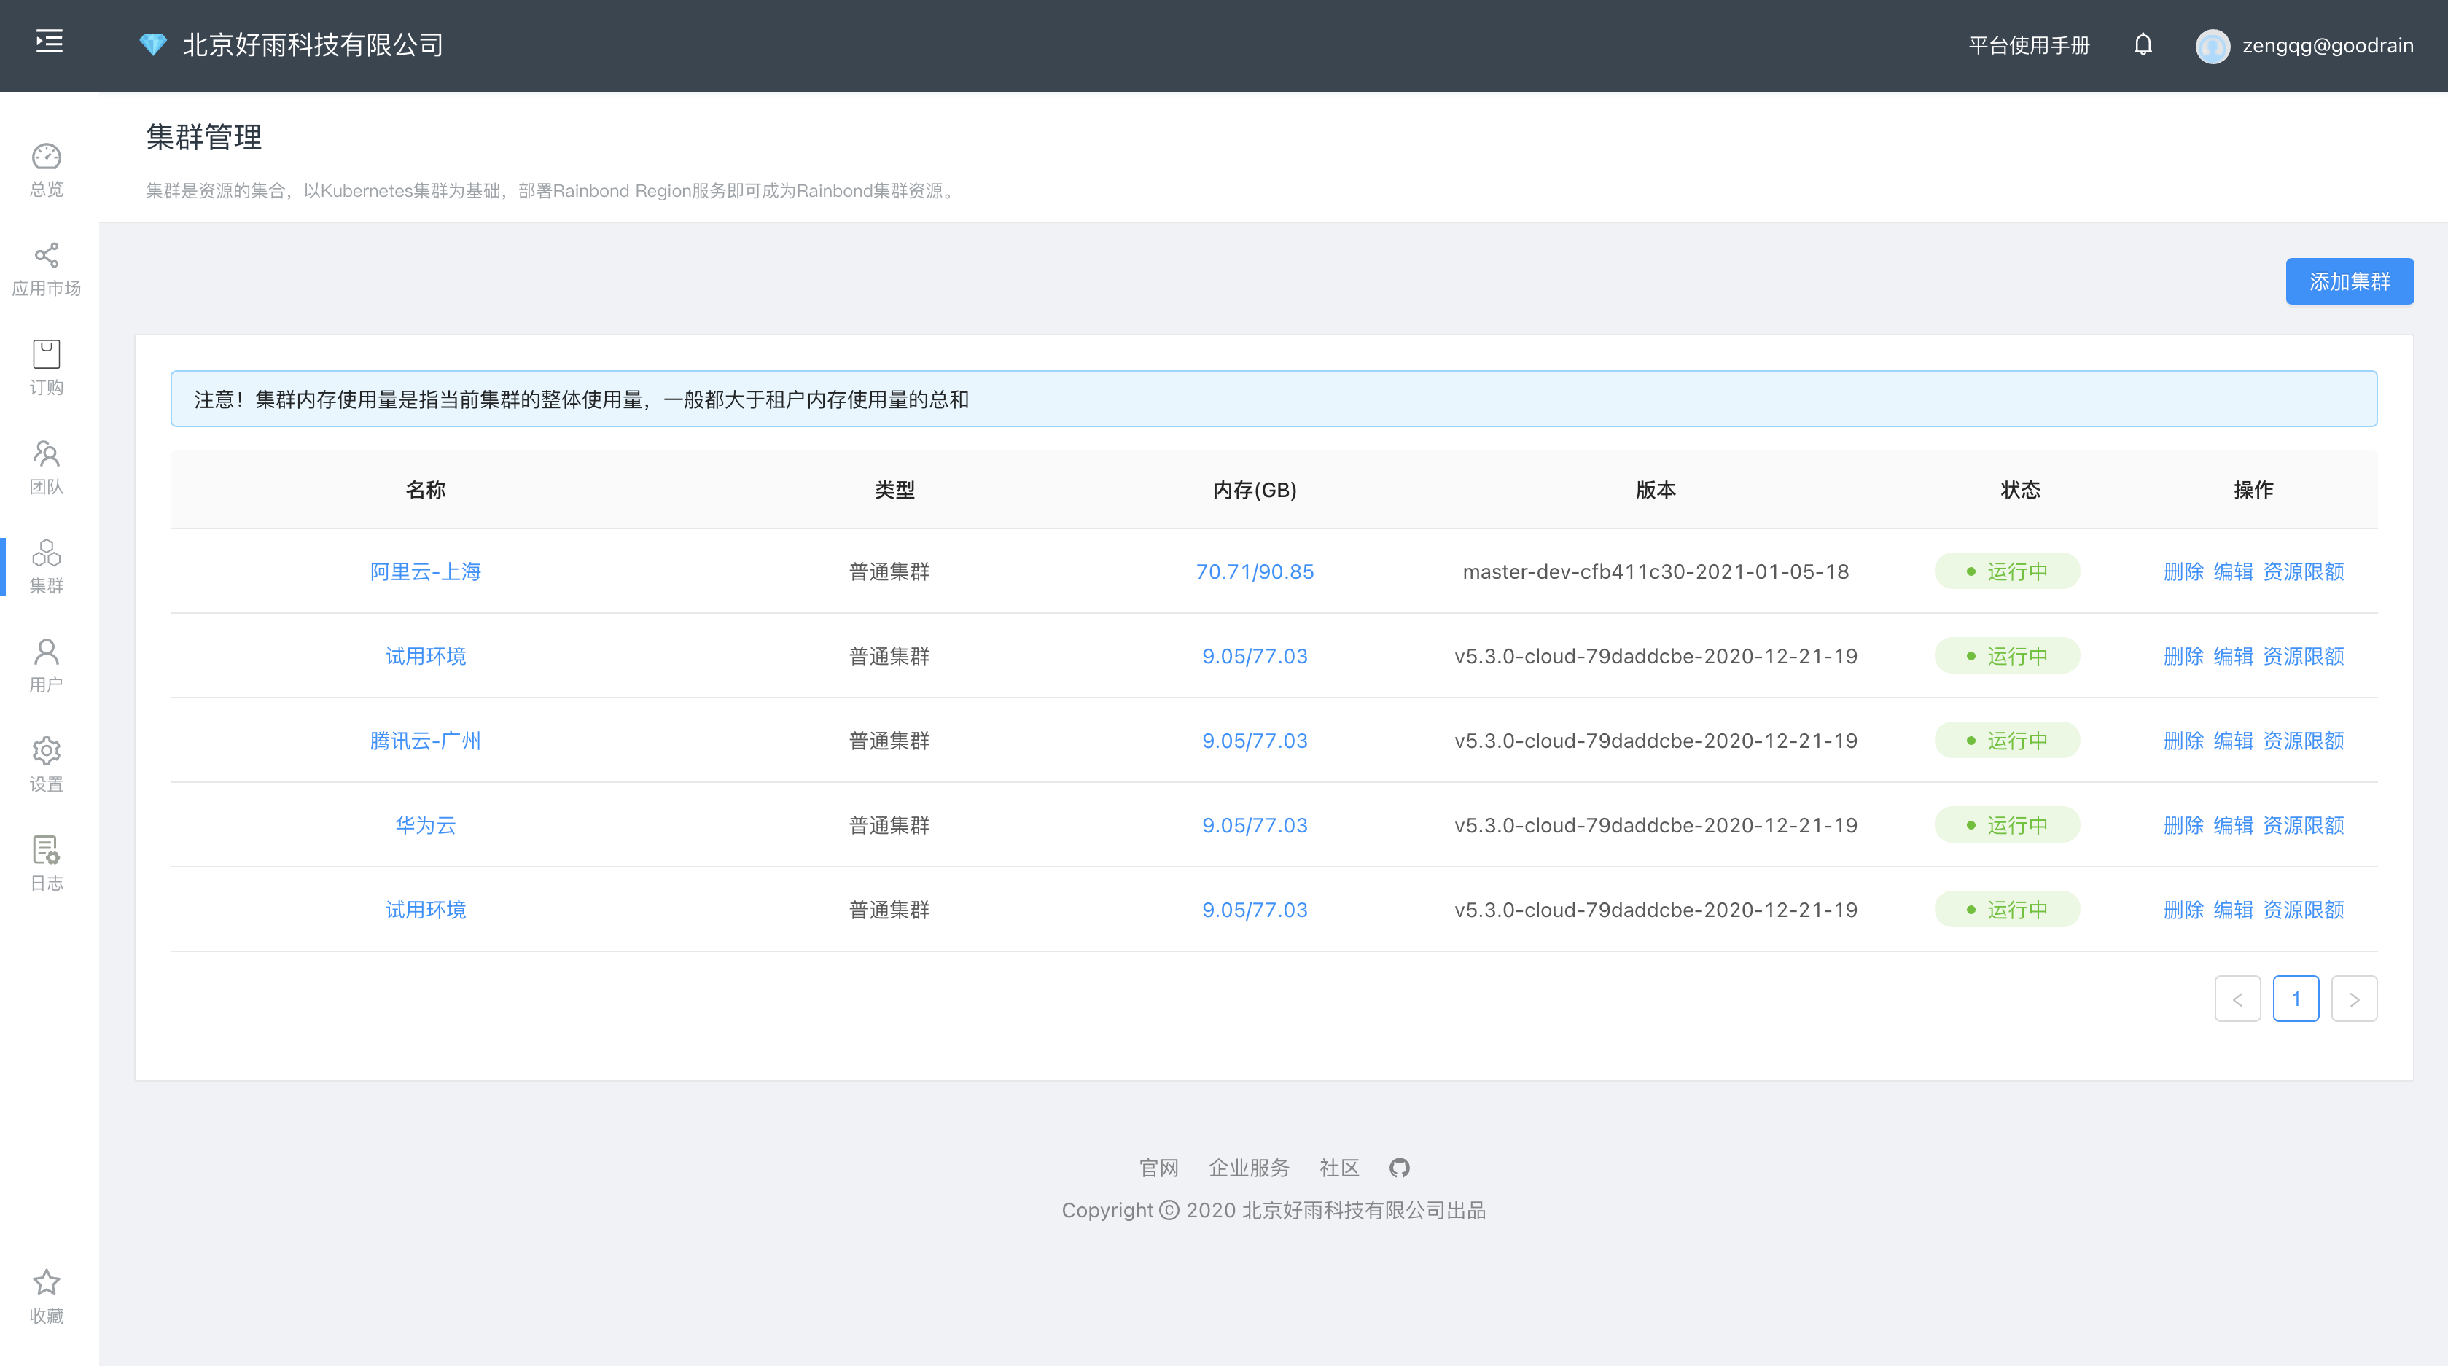The height and width of the screenshot is (1366, 2448).
Task: Edit the 腾讯云-广州 cluster
Action: pos(2233,740)
